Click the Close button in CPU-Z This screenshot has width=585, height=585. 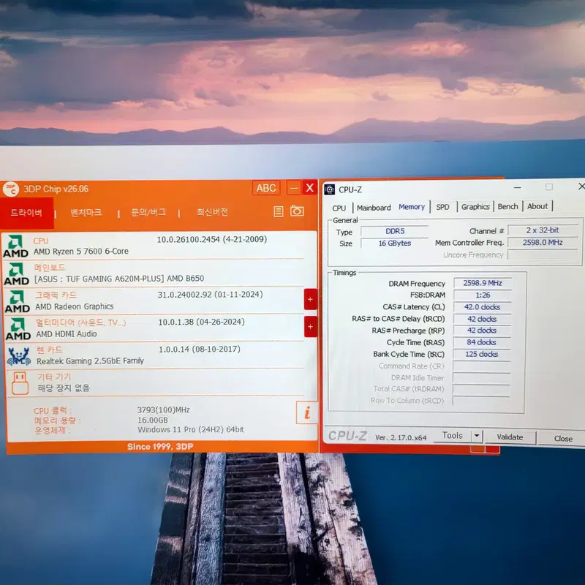562,438
